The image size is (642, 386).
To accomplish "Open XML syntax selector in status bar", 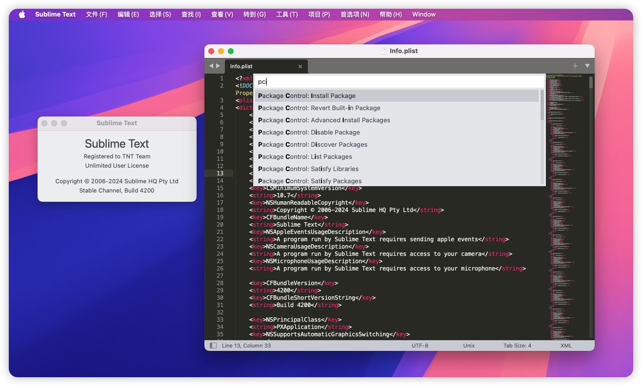I will 566,346.
